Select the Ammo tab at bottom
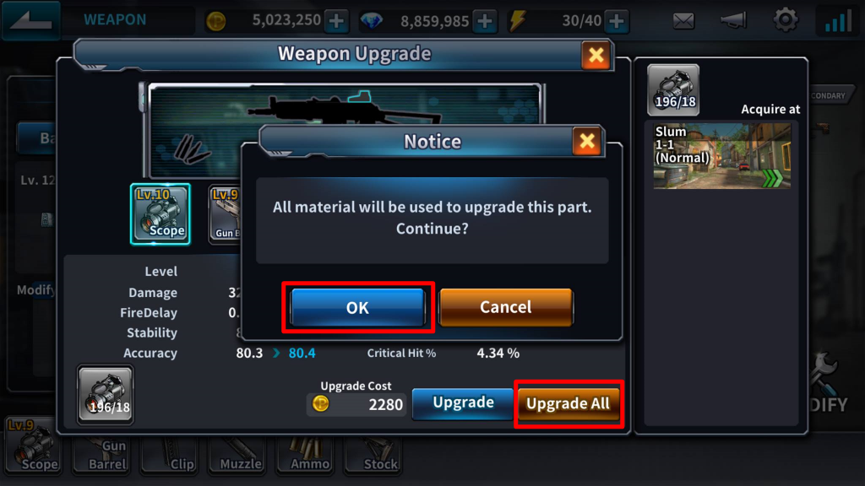 point(307,455)
